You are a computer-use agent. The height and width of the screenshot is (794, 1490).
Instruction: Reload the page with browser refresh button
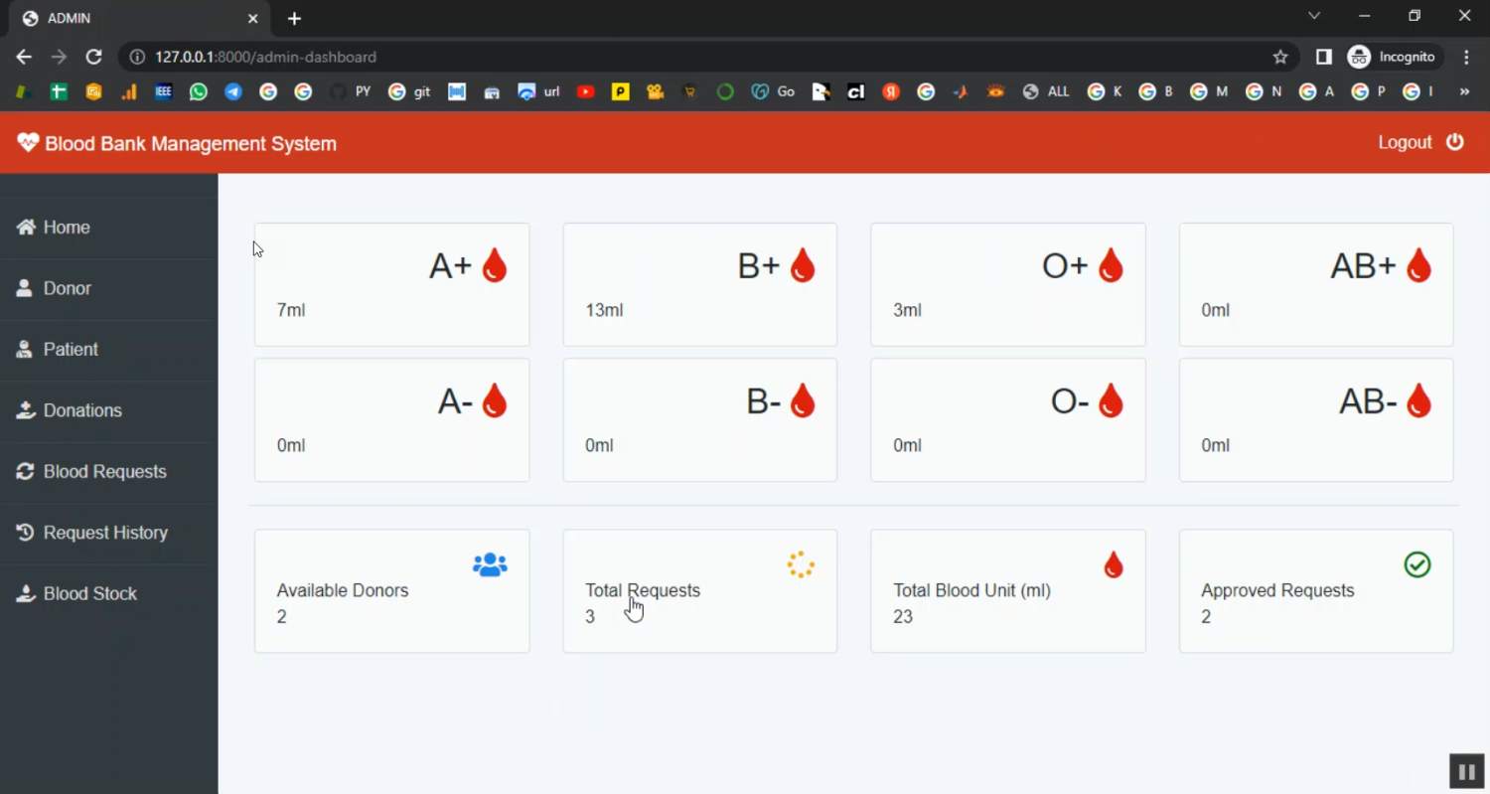[x=93, y=57]
